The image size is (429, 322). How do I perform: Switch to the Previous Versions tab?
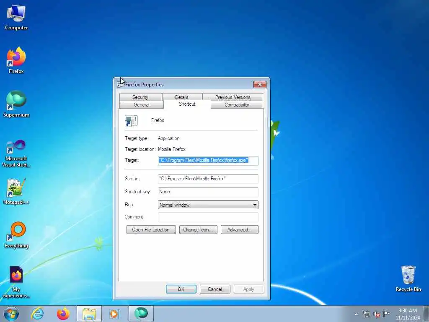coord(233,97)
